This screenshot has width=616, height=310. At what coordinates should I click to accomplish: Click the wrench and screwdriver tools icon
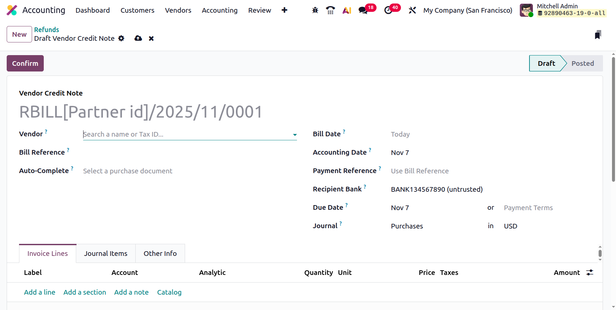412,10
